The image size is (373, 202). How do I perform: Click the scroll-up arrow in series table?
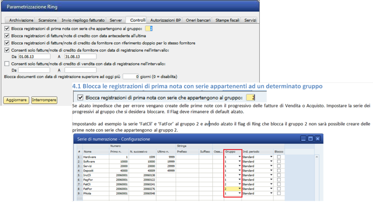(317, 157)
